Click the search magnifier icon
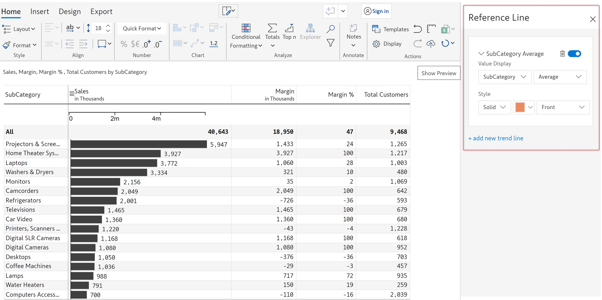This screenshot has height=300, width=602. [331, 29]
